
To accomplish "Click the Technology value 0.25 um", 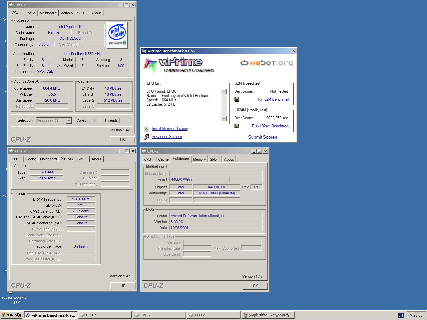I will [45, 44].
